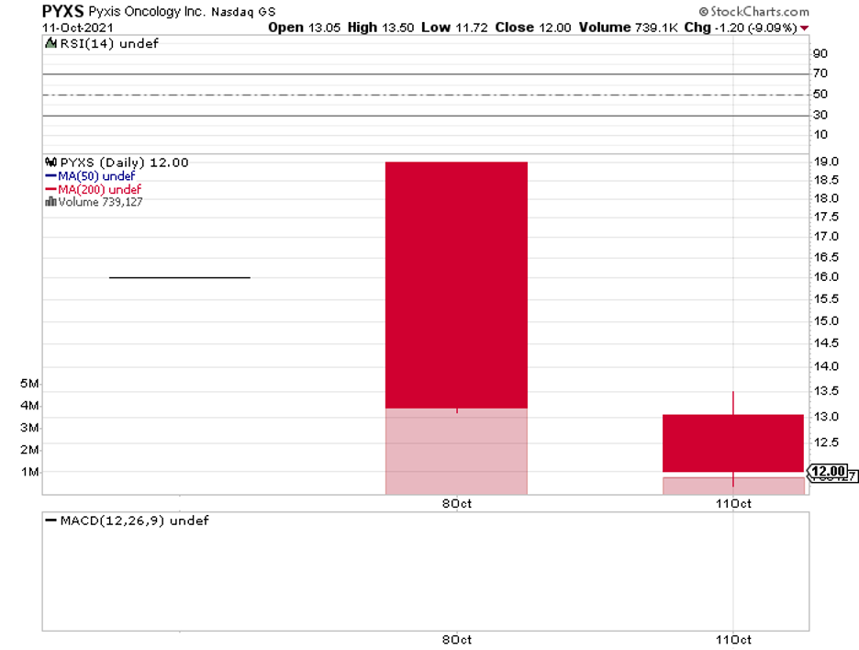Click the 11Oct date label under price chart

click(x=733, y=503)
